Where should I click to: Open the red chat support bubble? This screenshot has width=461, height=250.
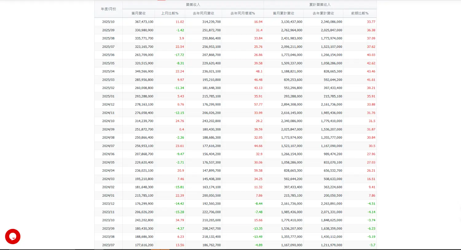13,237
